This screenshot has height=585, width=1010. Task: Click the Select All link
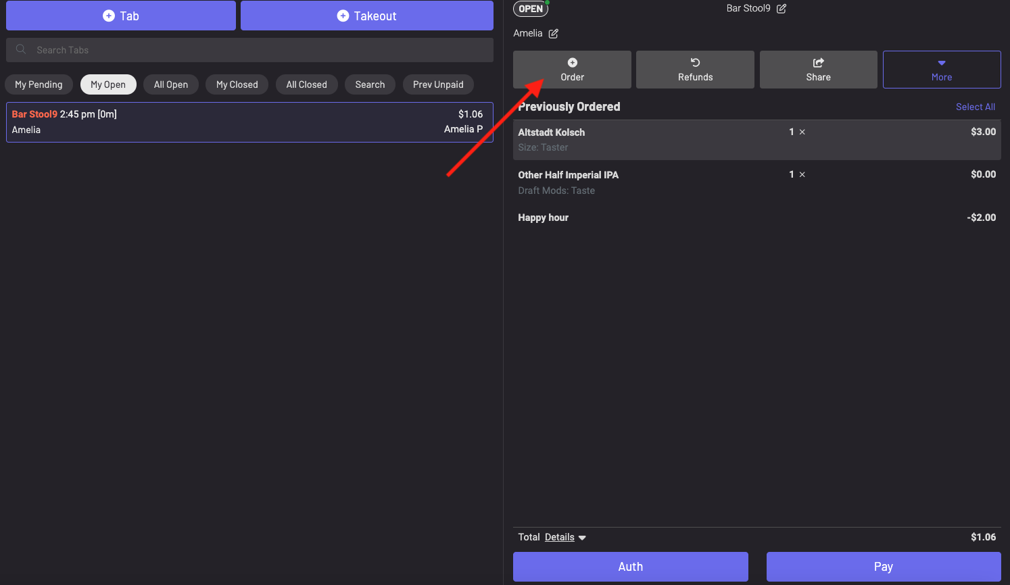(x=975, y=107)
